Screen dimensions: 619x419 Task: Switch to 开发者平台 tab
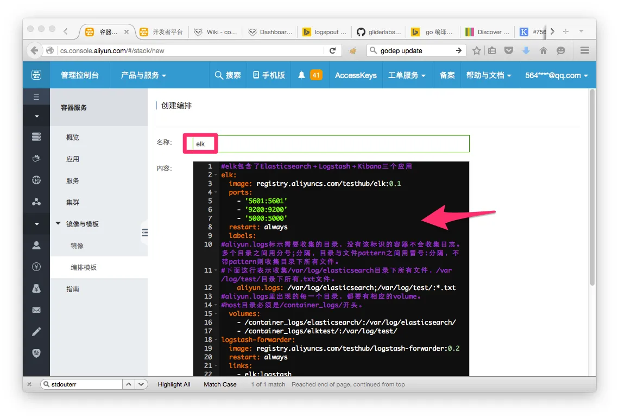(162, 32)
